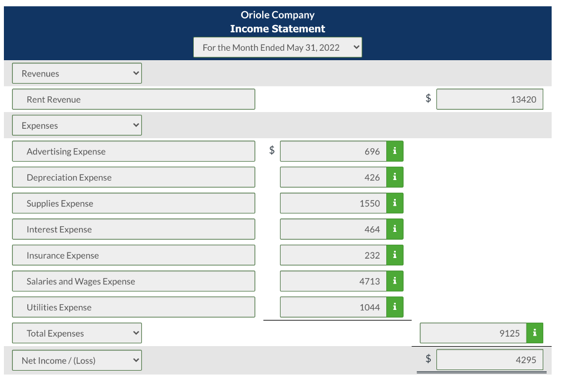
Task: Click the Rent Revenue amount showing 13420
Action: coord(490,99)
